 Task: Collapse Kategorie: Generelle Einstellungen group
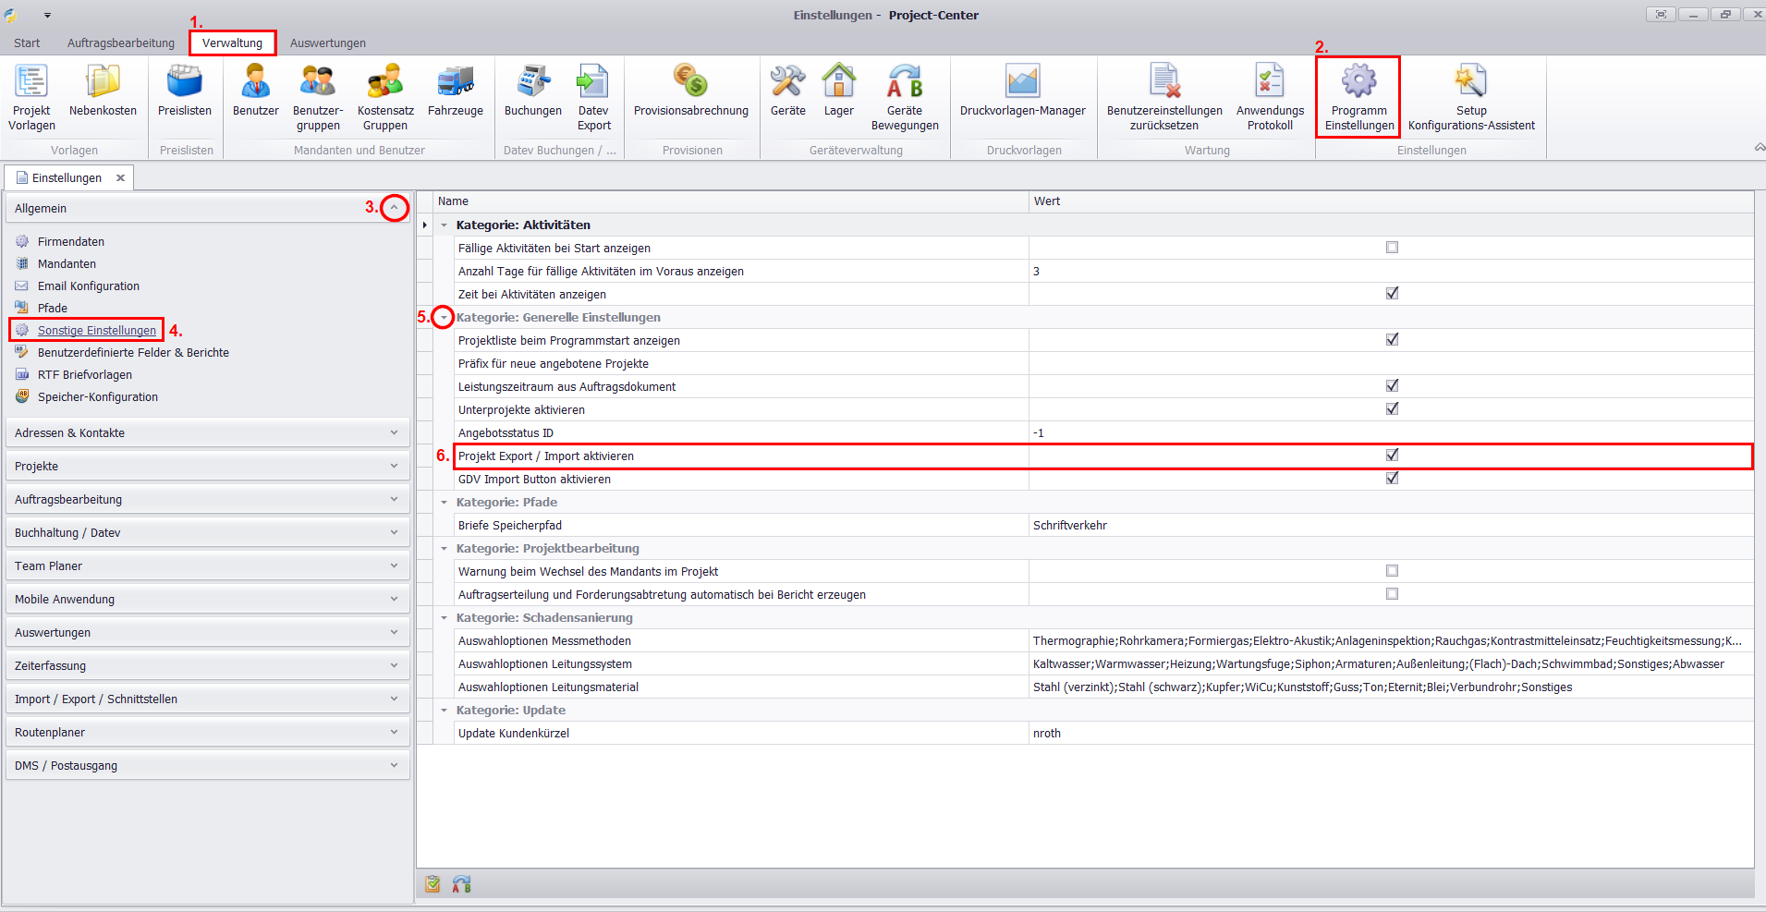[x=445, y=318]
